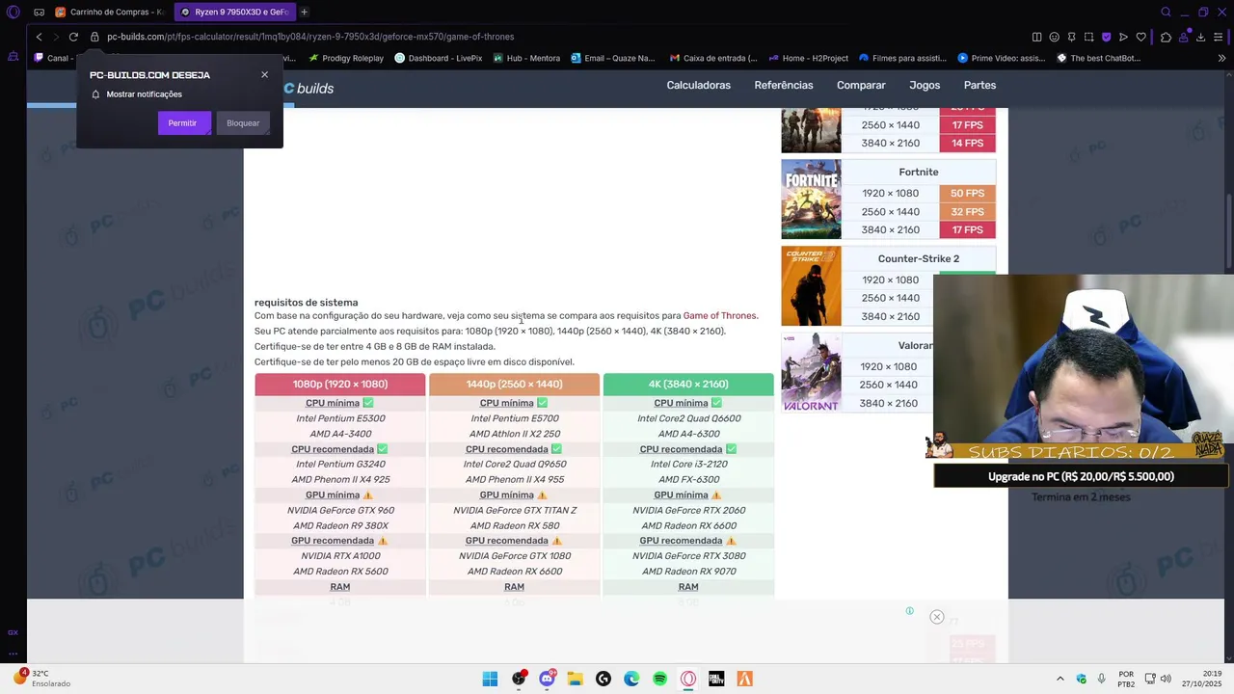The height and width of the screenshot is (694, 1234).
Task: Open the new tab plus button
Action: pos(304,12)
